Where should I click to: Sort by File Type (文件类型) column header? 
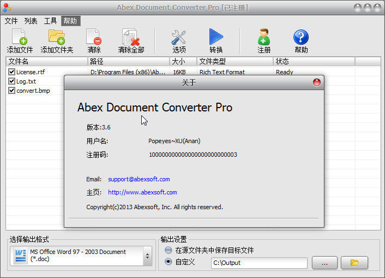(x=235, y=61)
